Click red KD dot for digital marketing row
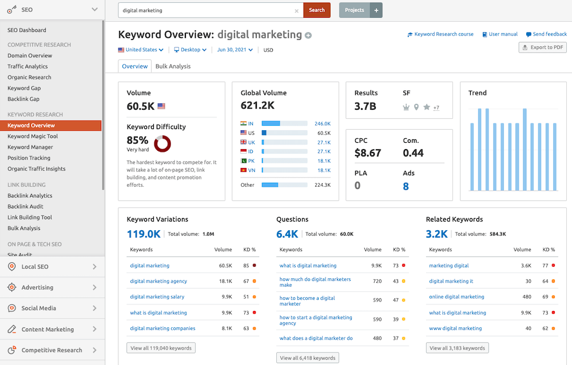 (x=255, y=266)
